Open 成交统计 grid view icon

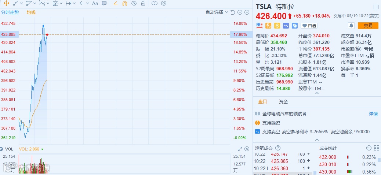[377, 148]
